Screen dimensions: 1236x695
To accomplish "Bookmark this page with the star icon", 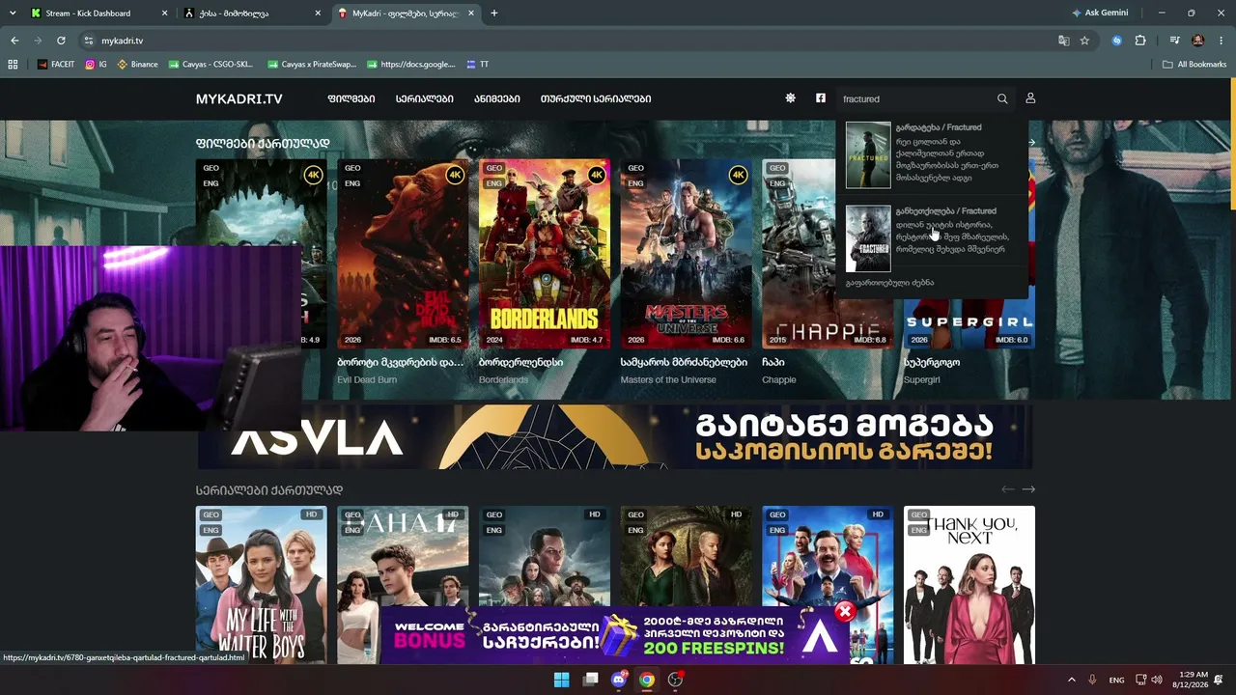I will (x=1084, y=41).
